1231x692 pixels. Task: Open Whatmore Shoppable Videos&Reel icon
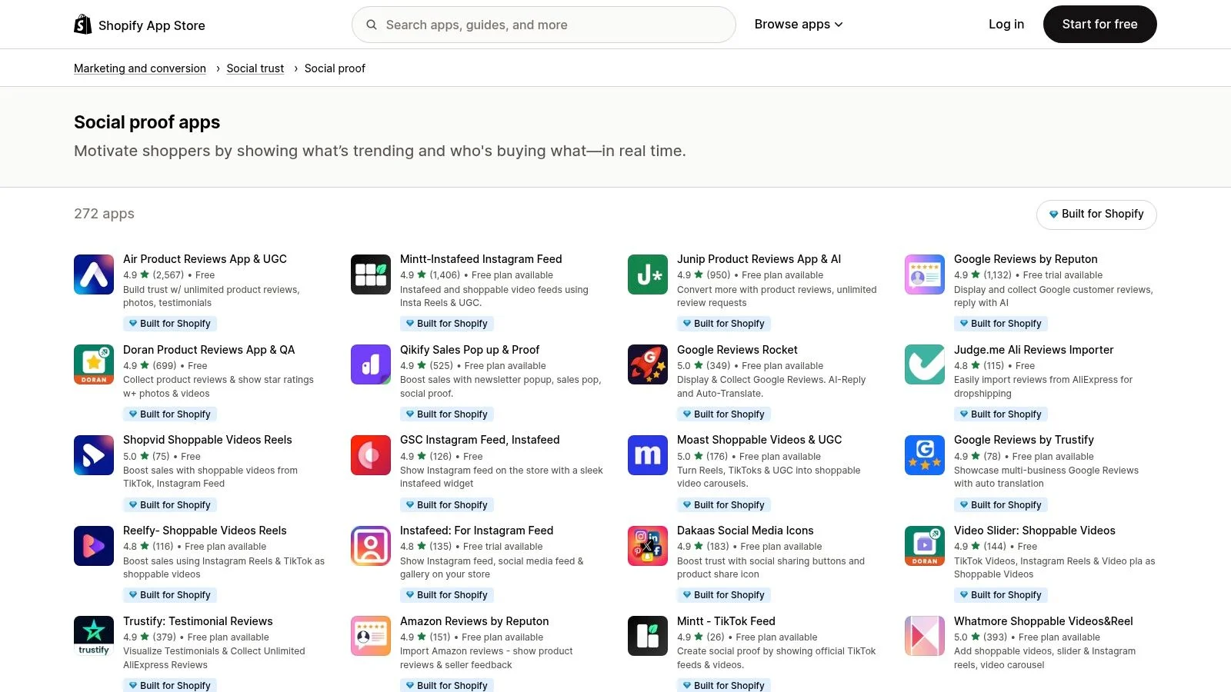(925, 636)
